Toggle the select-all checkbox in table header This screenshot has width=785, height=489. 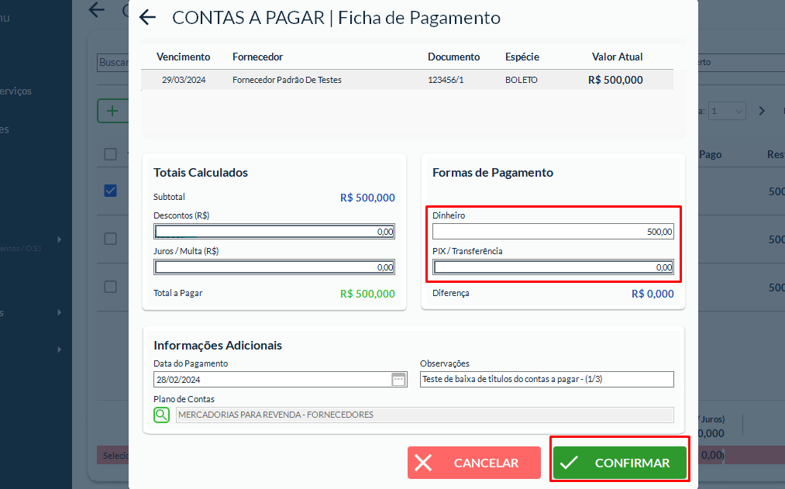point(111,154)
